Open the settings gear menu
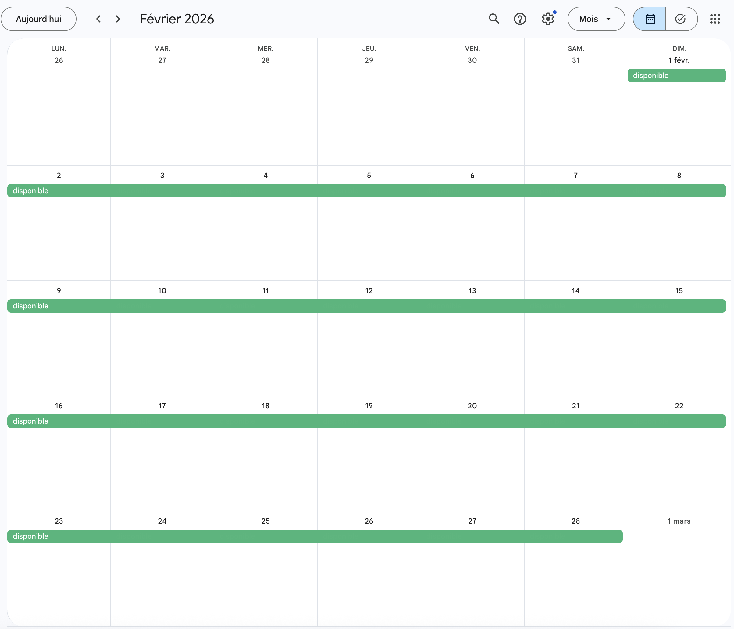The width and height of the screenshot is (734, 629). [x=548, y=19]
